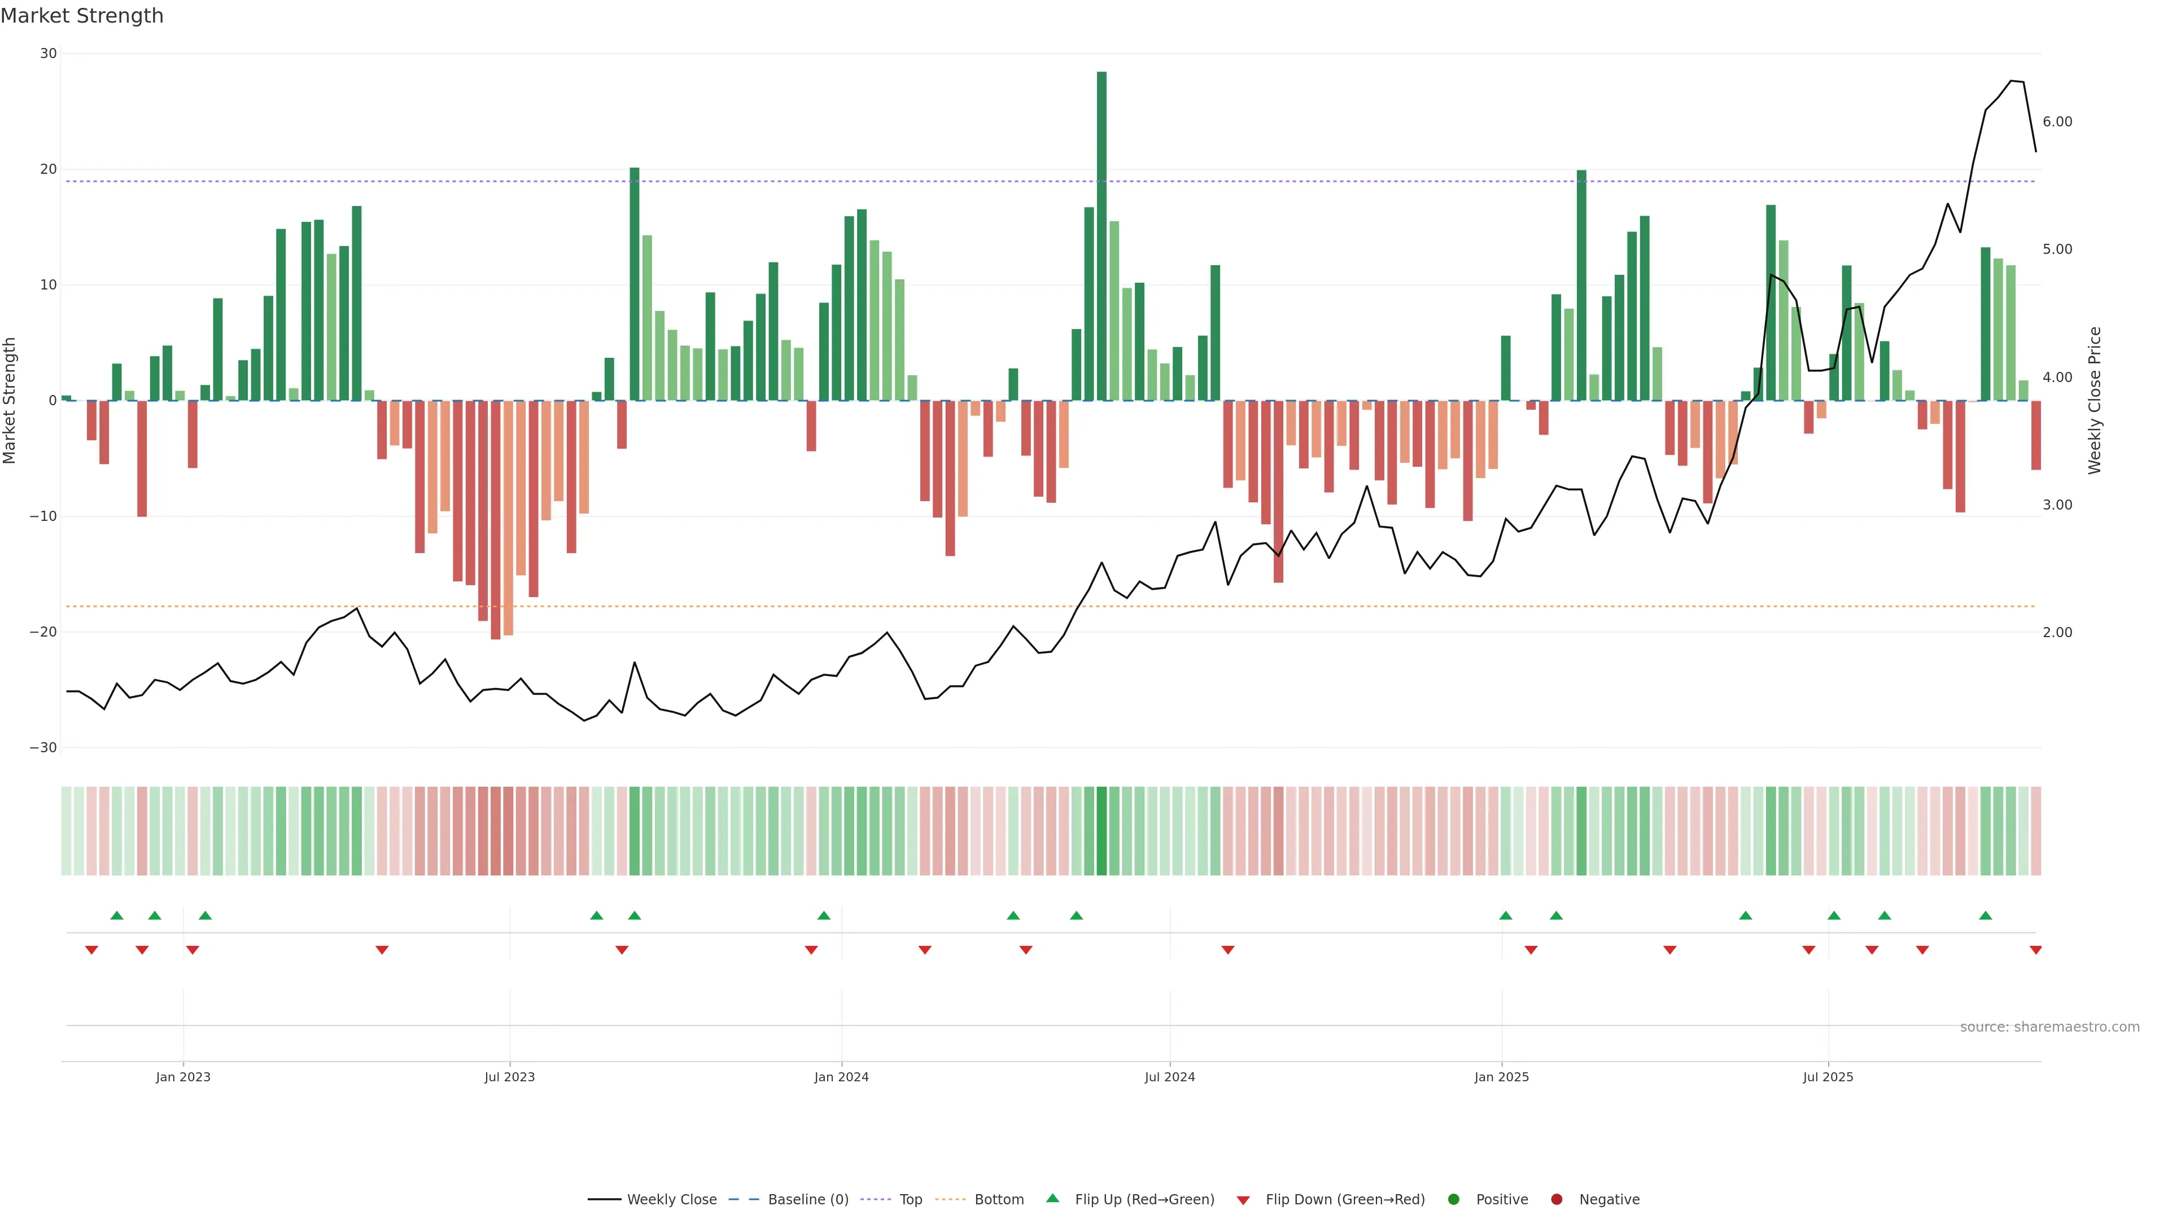Click the Jul 2025 x-axis label

(x=1828, y=1077)
